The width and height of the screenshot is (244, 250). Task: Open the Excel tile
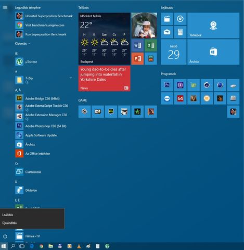(151, 45)
